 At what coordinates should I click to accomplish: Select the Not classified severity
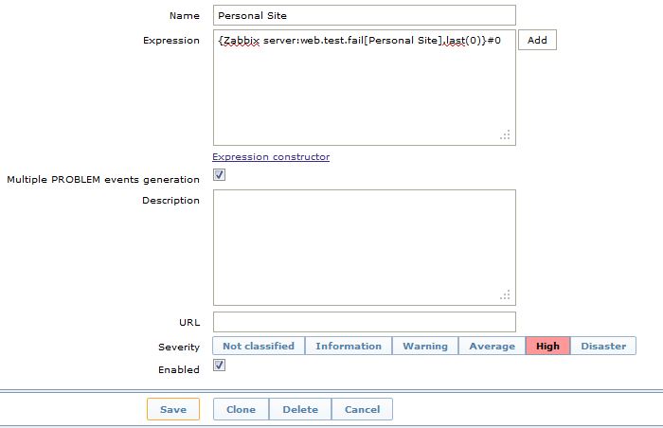(258, 347)
